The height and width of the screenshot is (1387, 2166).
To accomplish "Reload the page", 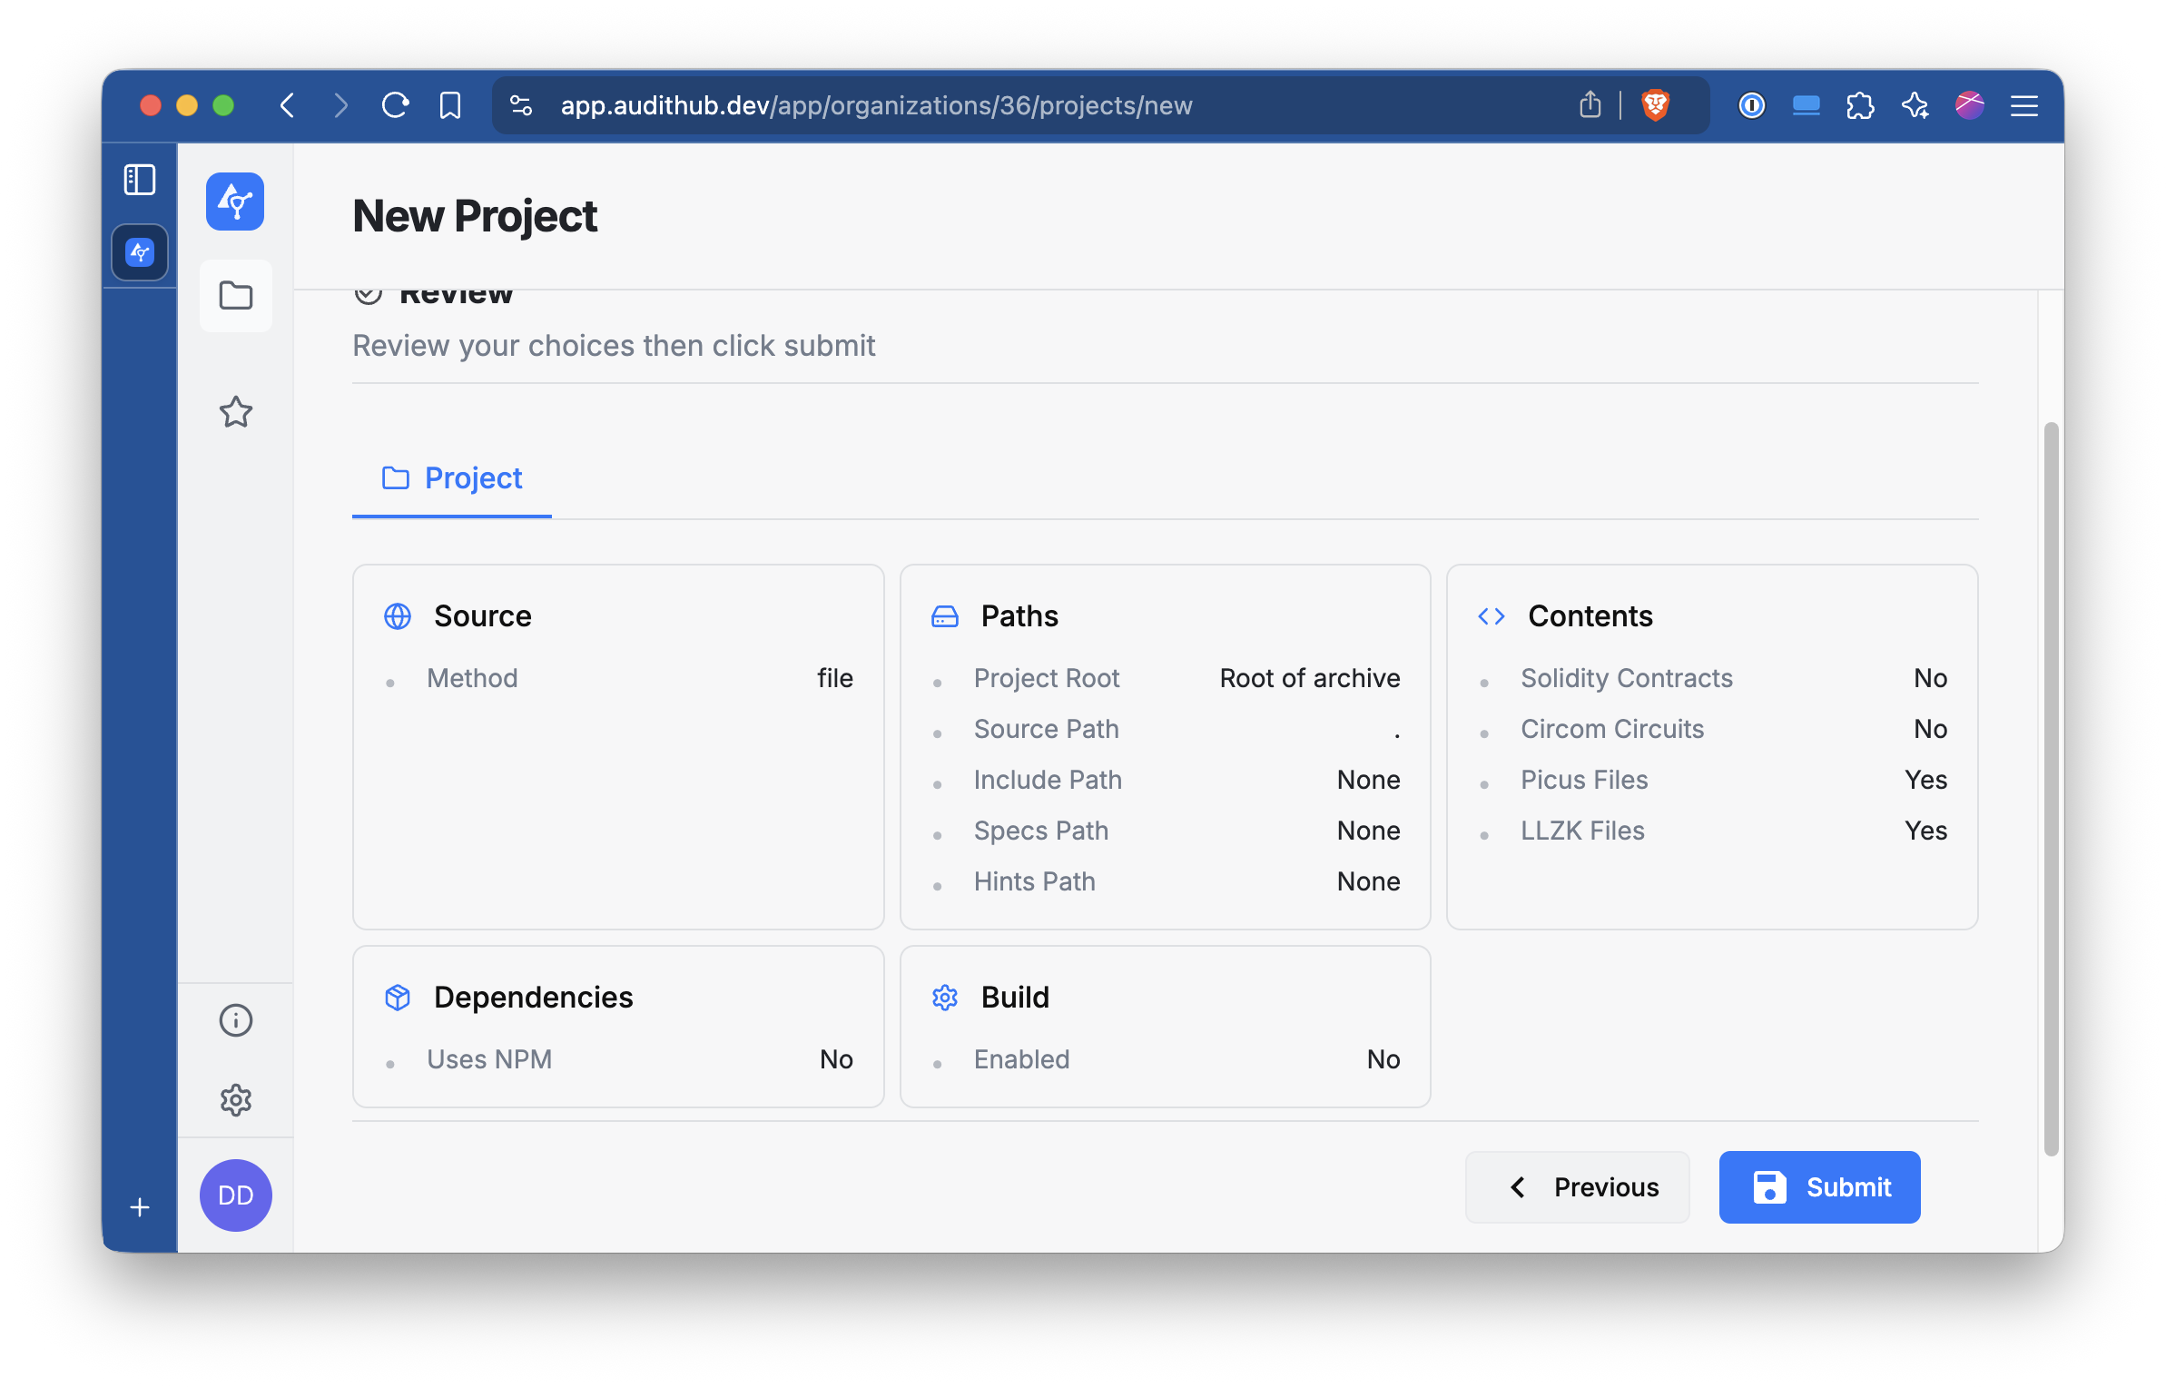I will point(396,105).
